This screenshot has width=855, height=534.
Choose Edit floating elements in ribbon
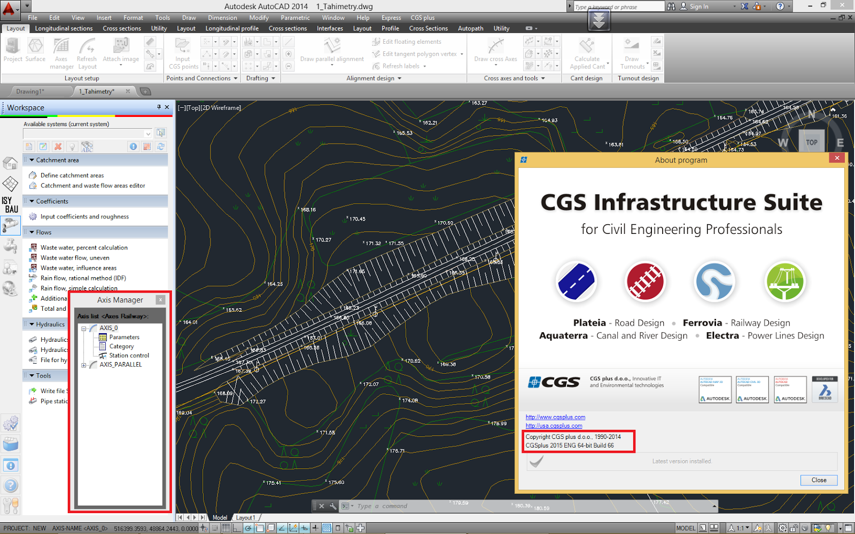[x=407, y=42]
